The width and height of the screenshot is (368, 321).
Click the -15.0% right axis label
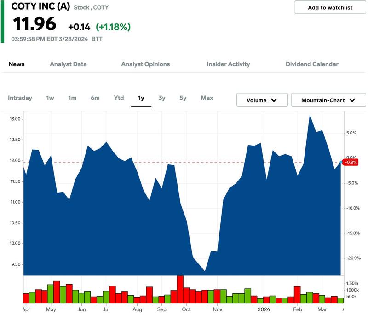353,233
